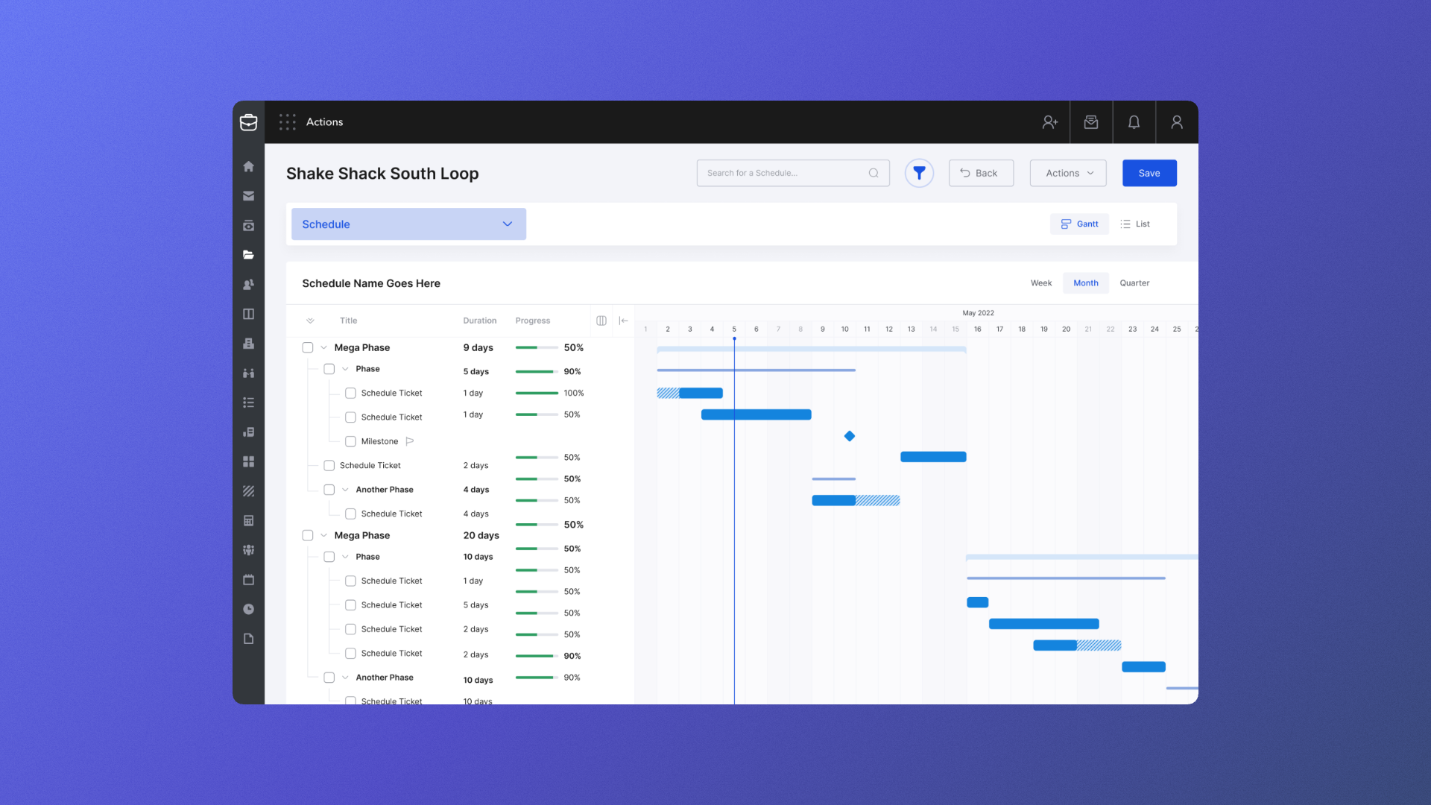The width and height of the screenshot is (1431, 805).
Task: Collapse the first Mega Phase row
Action: point(323,347)
